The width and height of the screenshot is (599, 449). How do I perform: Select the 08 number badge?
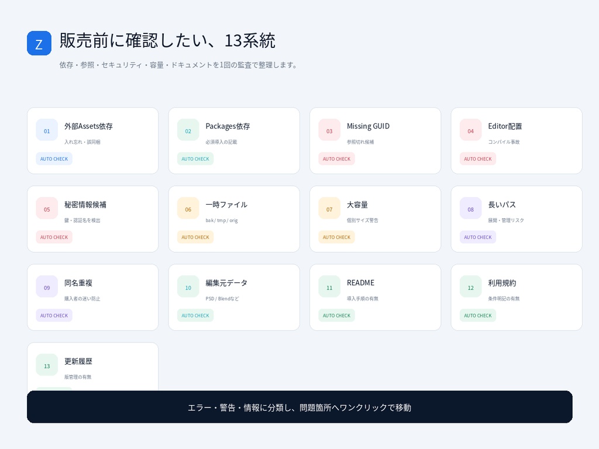pos(471,208)
